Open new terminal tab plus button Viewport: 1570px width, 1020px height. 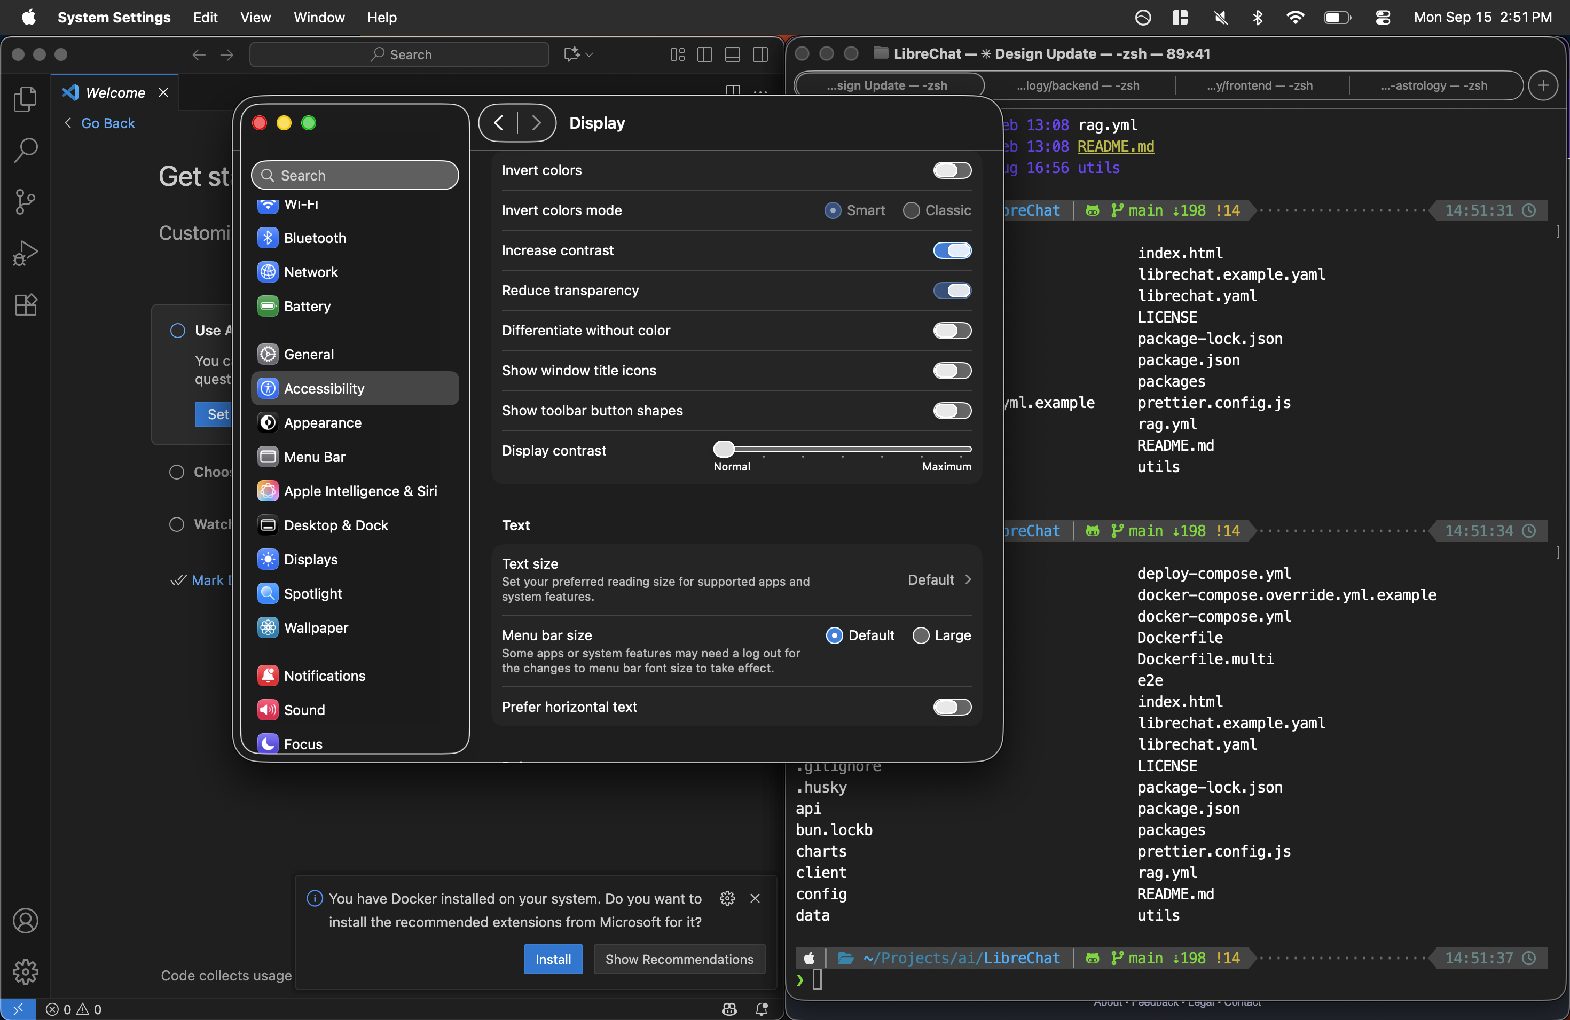(1543, 86)
